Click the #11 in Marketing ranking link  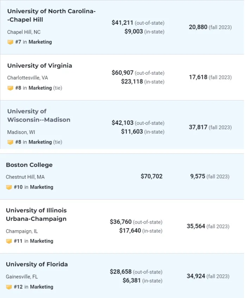(34, 241)
